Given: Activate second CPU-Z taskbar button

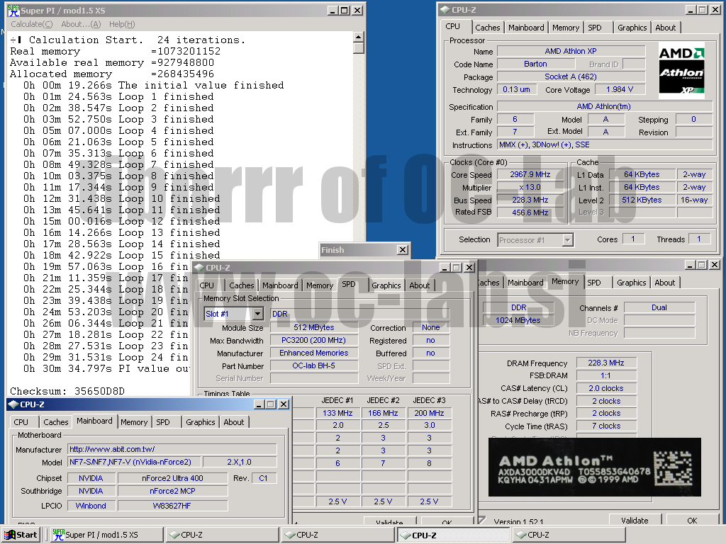Looking at the screenshot, I should click(x=338, y=535).
